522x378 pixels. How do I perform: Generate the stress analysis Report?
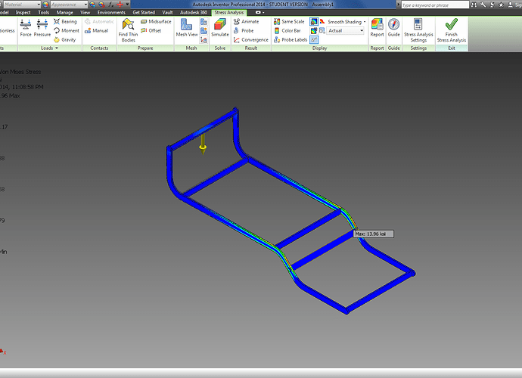377,28
